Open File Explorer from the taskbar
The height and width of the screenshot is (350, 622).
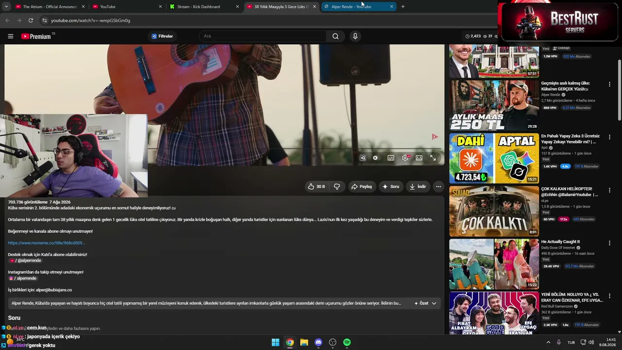point(304,342)
